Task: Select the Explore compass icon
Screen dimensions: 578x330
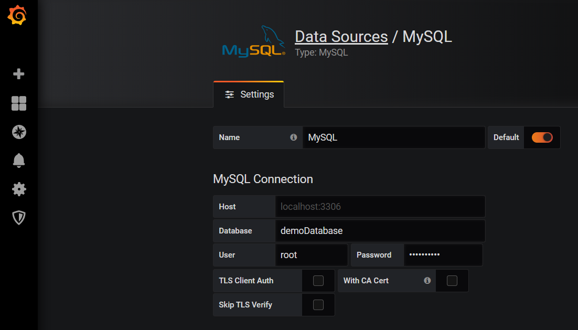Action: 18,132
